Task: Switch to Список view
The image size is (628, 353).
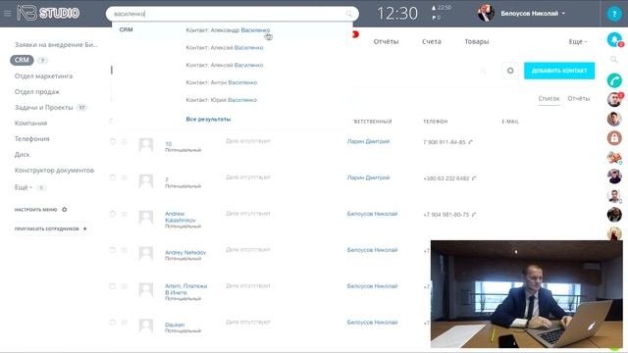Action: pyautogui.click(x=549, y=98)
